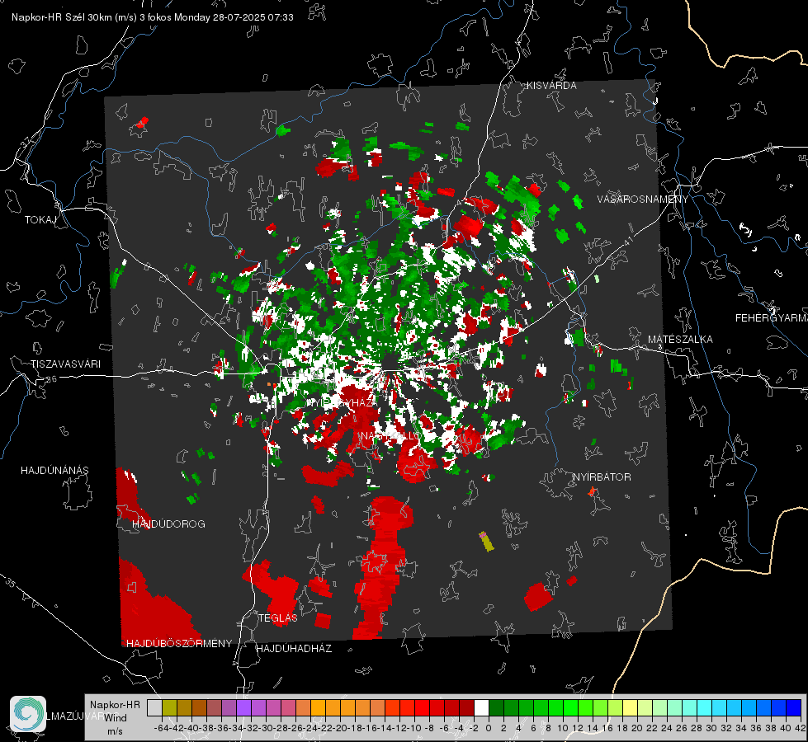Click the NAGYKÁLLÓ label over red echoes
This screenshot has width=808, height=742.
(x=390, y=436)
